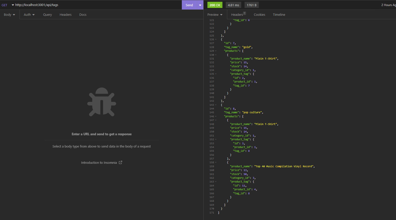The width and height of the screenshot is (396, 220).
Task: Collapse the JSON block at line 126
Action: click(x=216, y=39)
